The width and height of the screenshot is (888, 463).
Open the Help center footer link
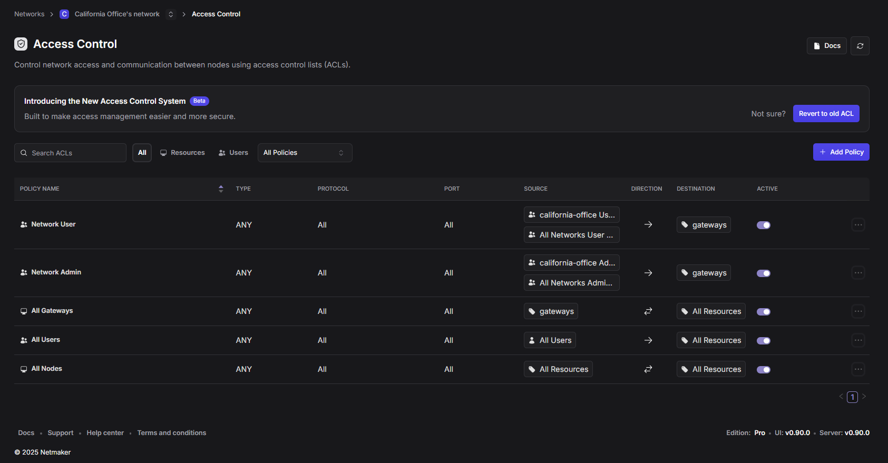(x=105, y=433)
